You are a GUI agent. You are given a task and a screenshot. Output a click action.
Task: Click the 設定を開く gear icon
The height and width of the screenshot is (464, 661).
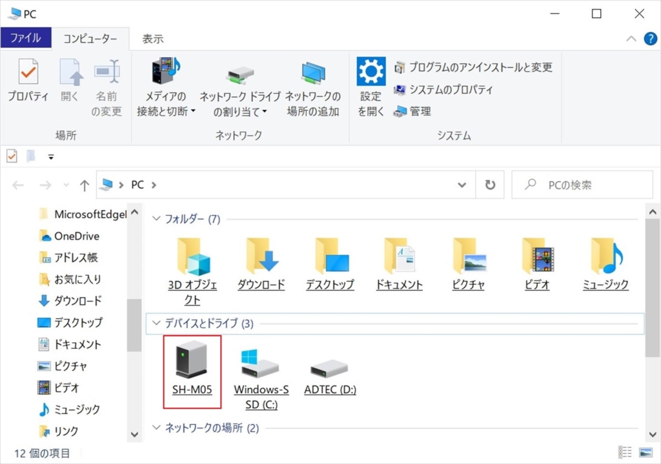coord(371,72)
